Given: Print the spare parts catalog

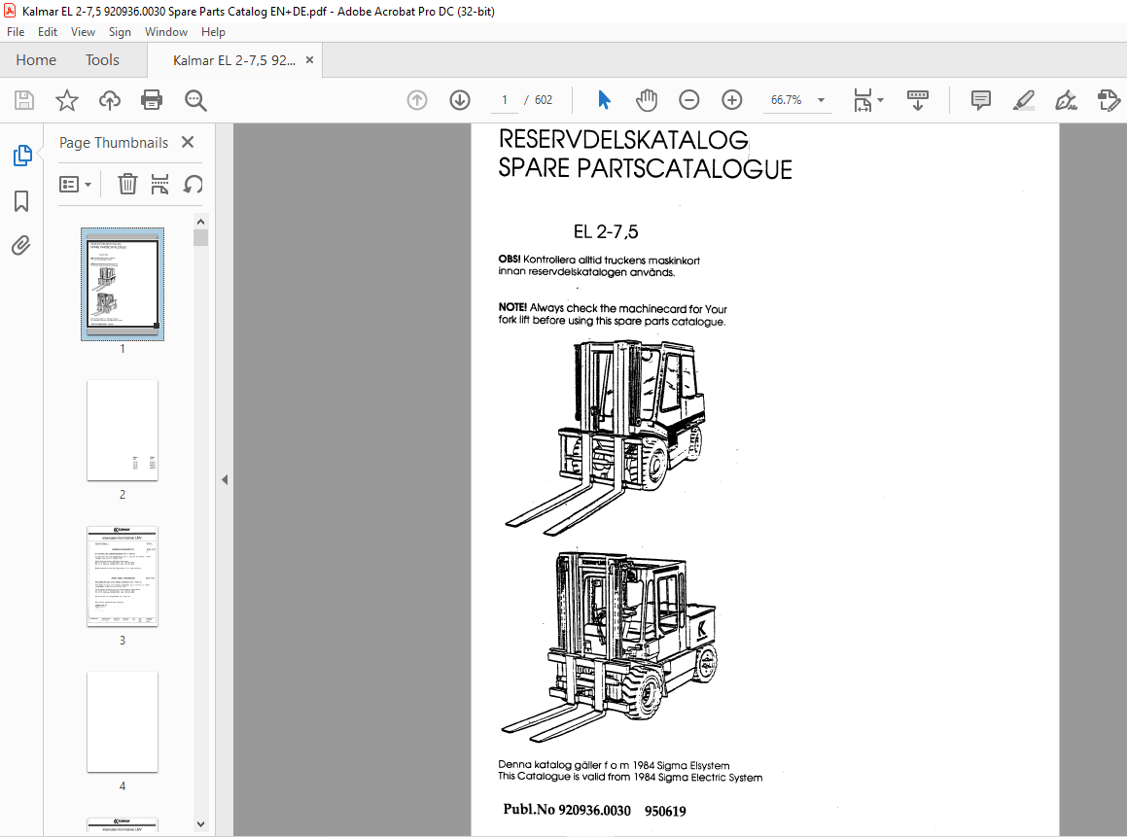Looking at the screenshot, I should 152,99.
